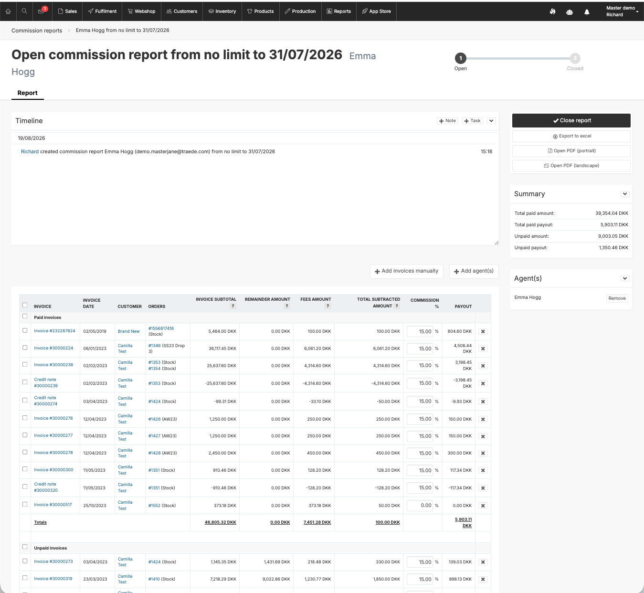Check the Paid invoices group checkbox
The image size is (644, 593).
click(x=25, y=316)
